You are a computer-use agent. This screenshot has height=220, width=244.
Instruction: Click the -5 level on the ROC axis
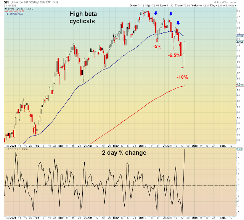(238, 212)
